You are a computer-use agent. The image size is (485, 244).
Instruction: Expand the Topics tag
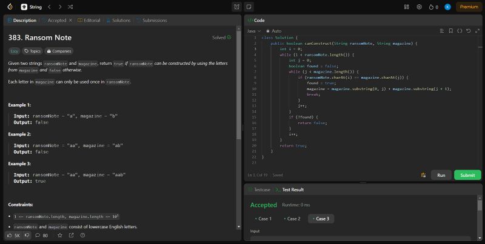coord(33,51)
